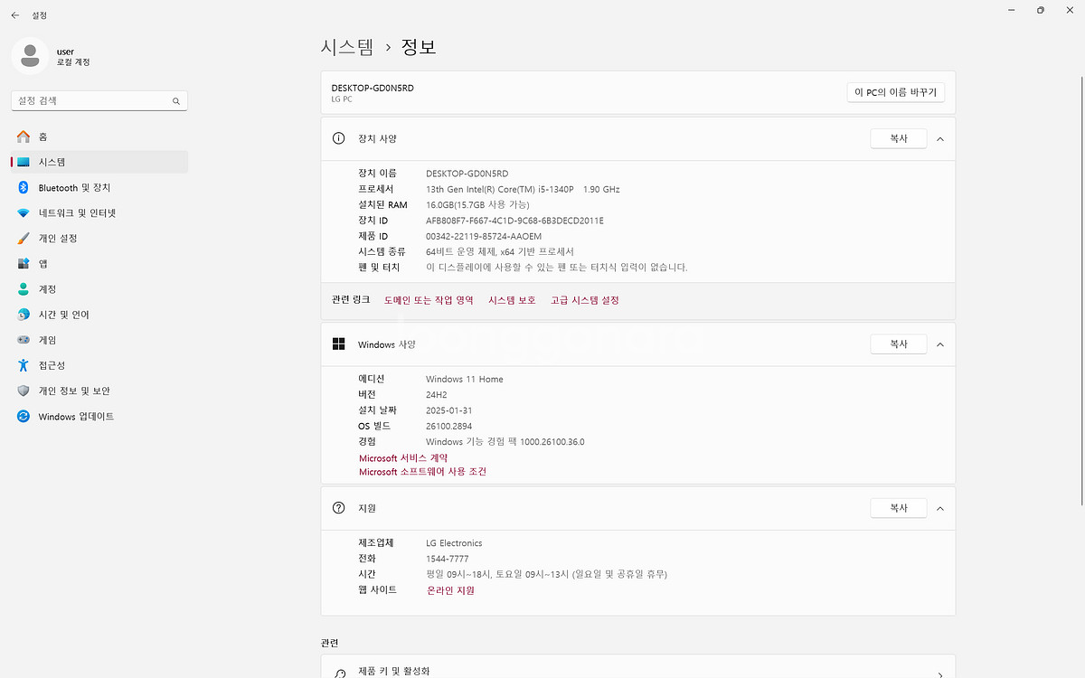Screen dimensions: 1085x678
Task: Open 게임 settings category
Action: 99,340
